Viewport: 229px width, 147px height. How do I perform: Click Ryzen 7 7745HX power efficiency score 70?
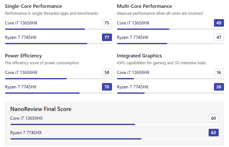(x=107, y=87)
